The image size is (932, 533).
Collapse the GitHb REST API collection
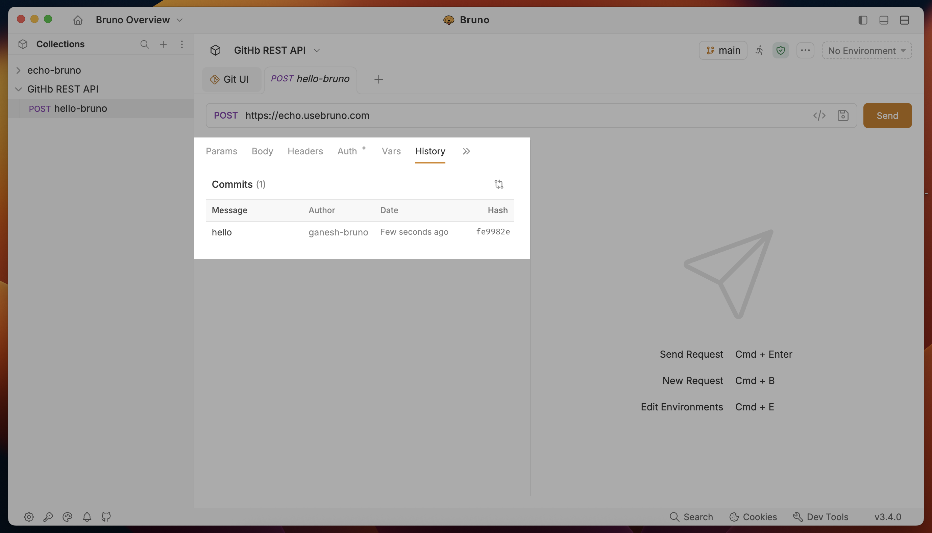[x=18, y=89]
